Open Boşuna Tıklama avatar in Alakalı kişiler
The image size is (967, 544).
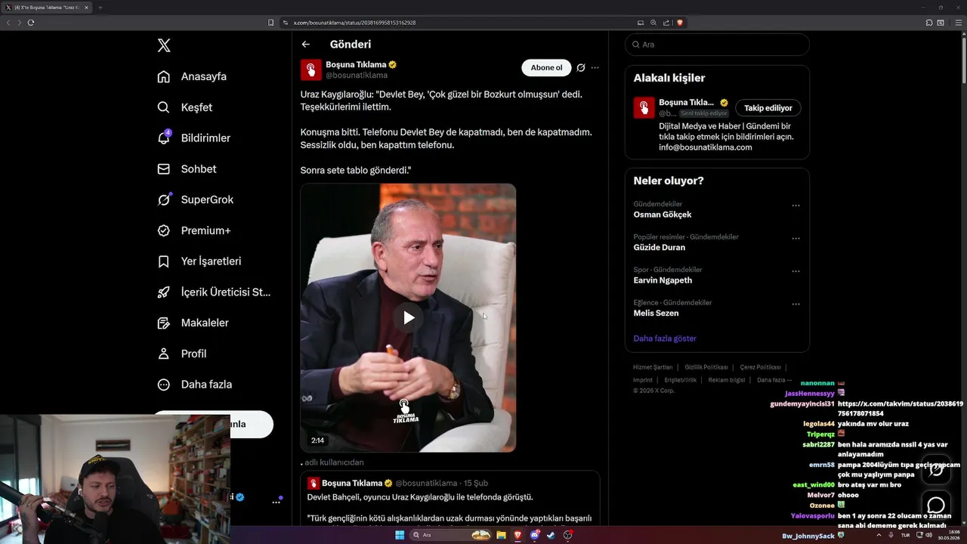(644, 107)
